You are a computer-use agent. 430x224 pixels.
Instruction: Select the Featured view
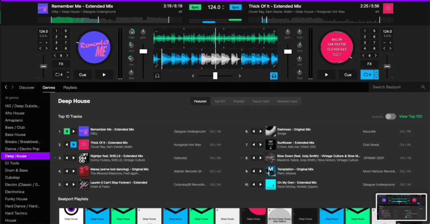[200, 101]
